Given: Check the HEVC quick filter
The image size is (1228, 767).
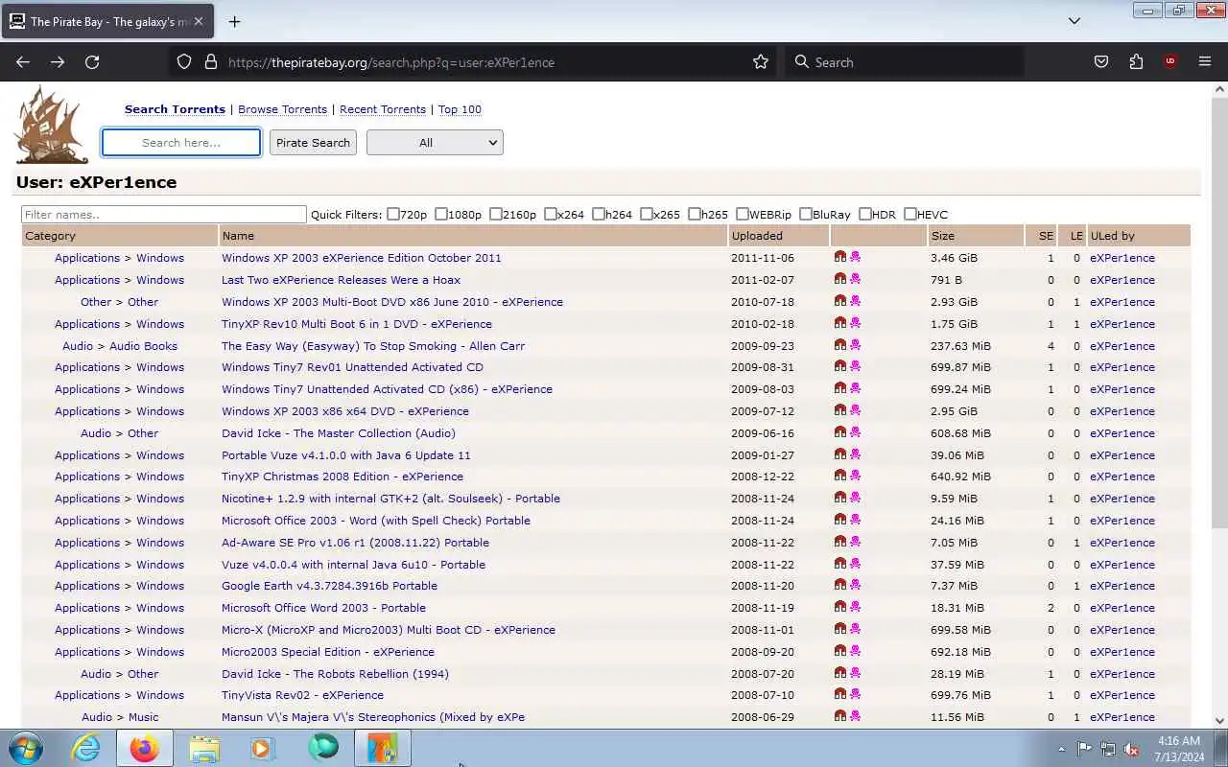Looking at the screenshot, I should pyautogui.click(x=910, y=214).
